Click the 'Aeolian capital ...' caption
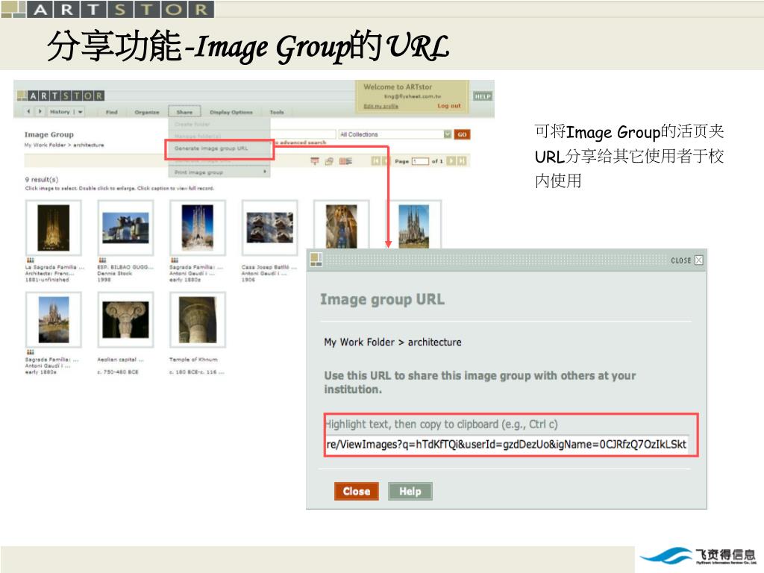The width and height of the screenshot is (764, 573). click(x=120, y=360)
